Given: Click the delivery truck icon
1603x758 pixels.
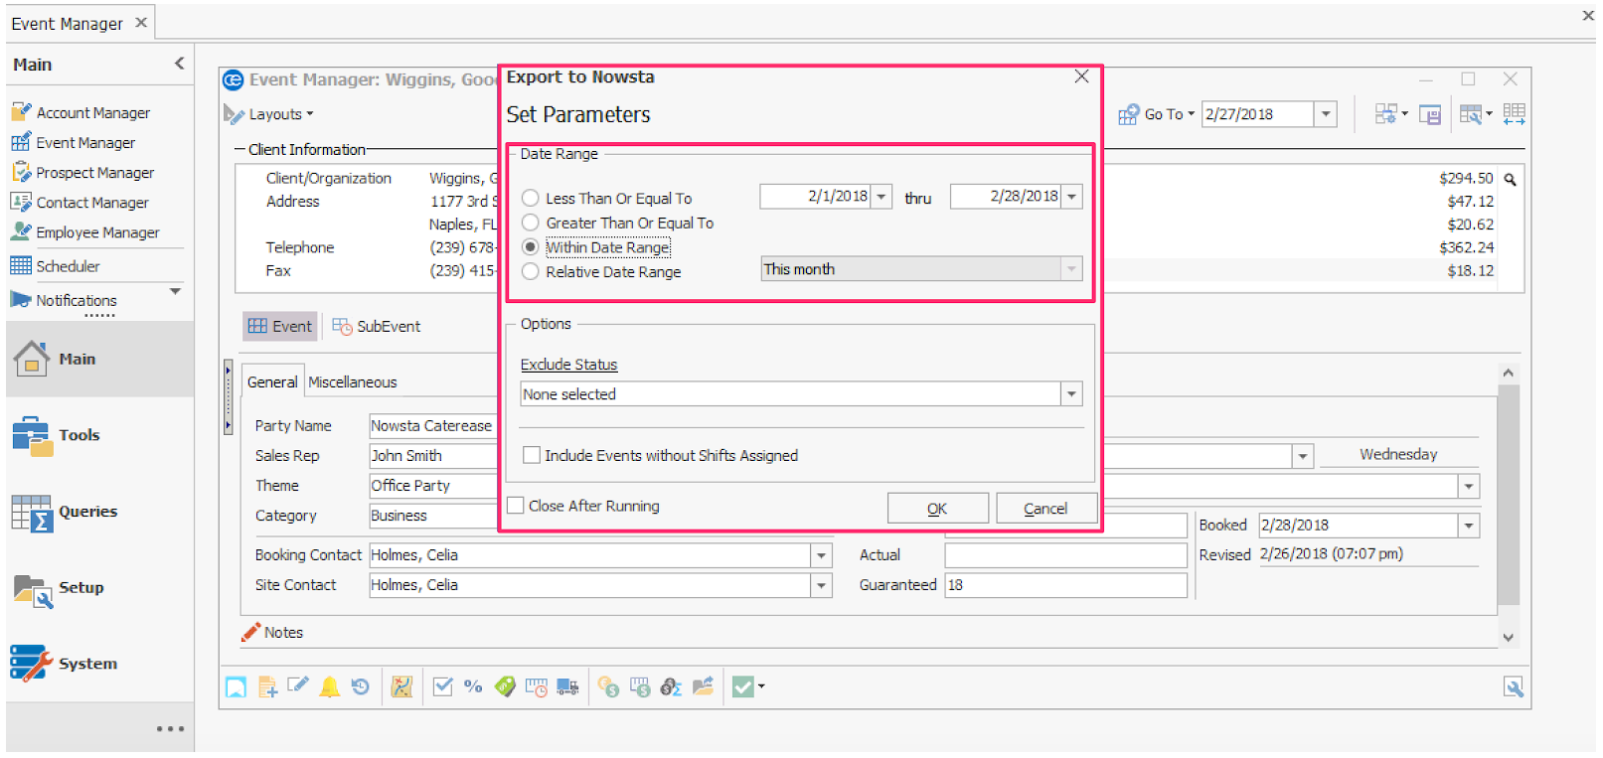Looking at the screenshot, I should [x=567, y=686].
